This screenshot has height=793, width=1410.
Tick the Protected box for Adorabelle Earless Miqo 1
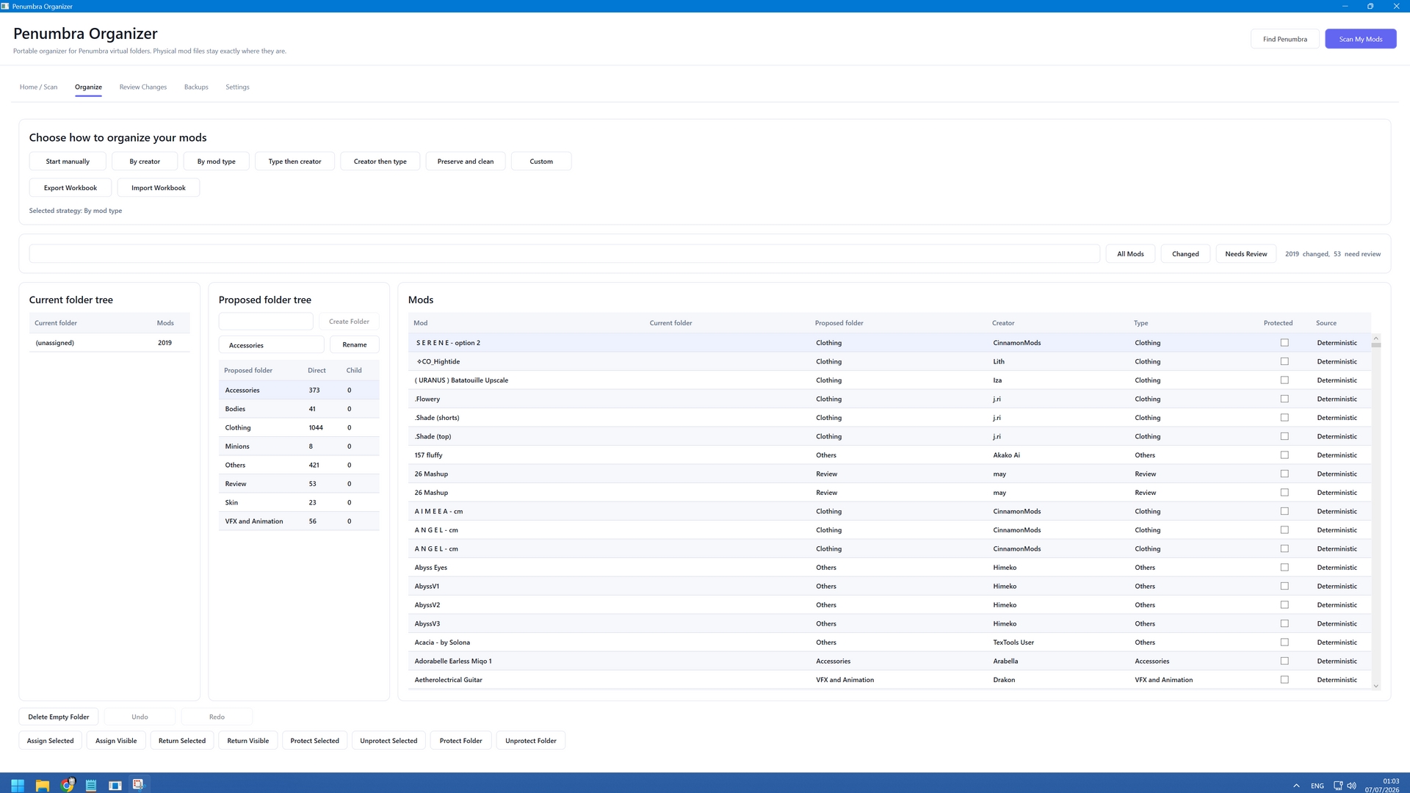pyautogui.click(x=1284, y=661)
